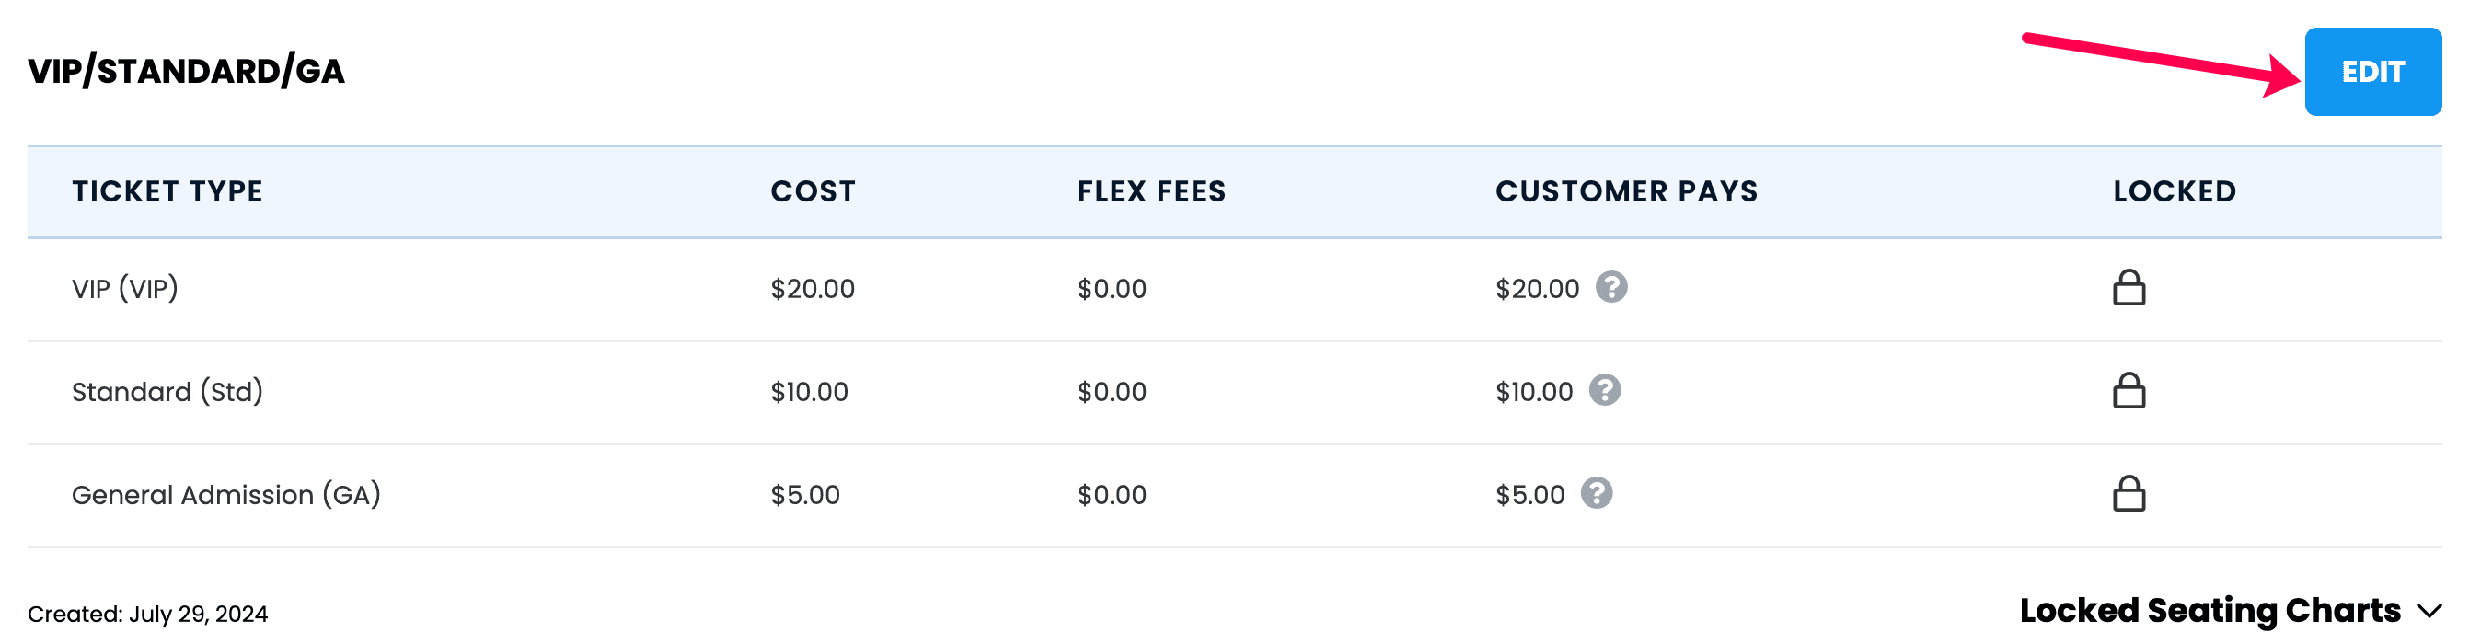Viewport: 2481px width, 644px height.
Task: Click the LOCKED column header
Action: point(2175,190)
